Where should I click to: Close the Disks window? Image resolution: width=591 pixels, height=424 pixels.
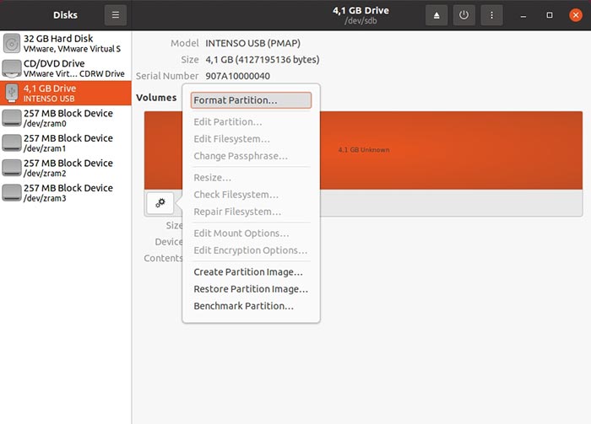575,15
